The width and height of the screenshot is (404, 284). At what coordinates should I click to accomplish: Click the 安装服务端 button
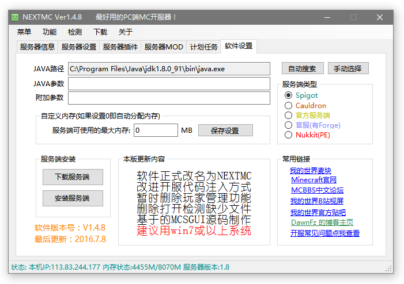tap(73, 198)
